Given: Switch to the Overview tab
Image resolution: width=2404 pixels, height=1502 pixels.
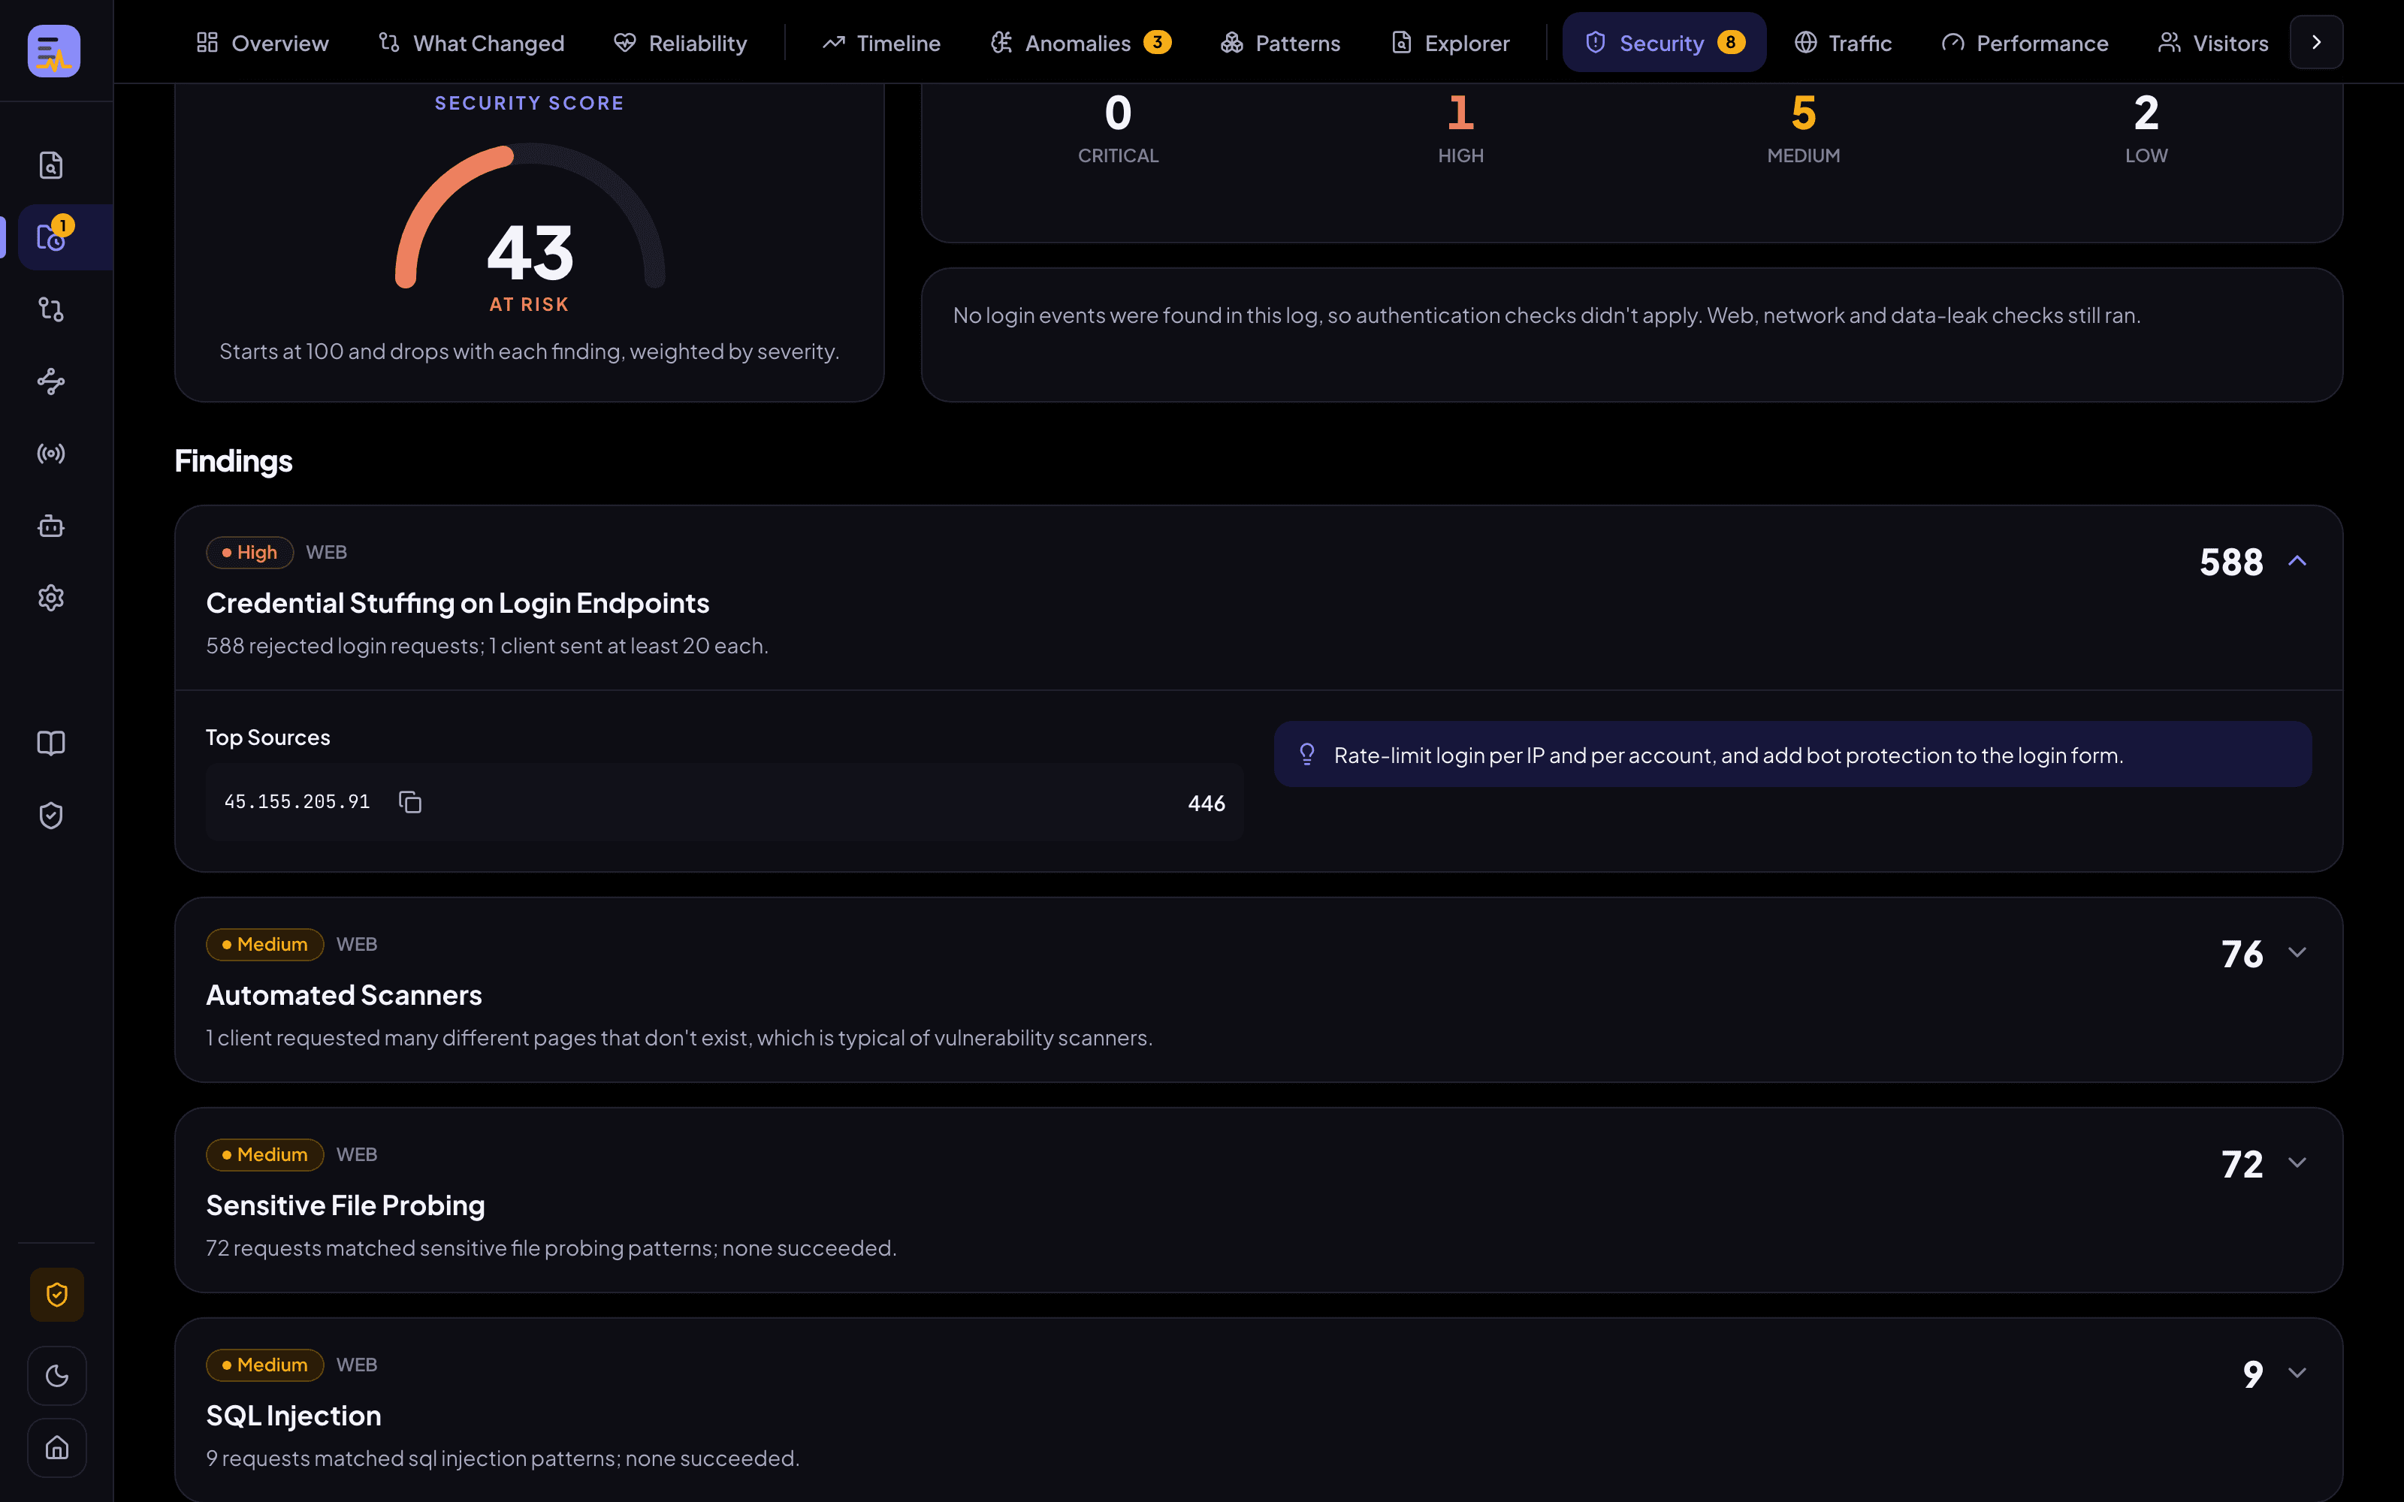Looking at the screenshot, I should [262, 43].
